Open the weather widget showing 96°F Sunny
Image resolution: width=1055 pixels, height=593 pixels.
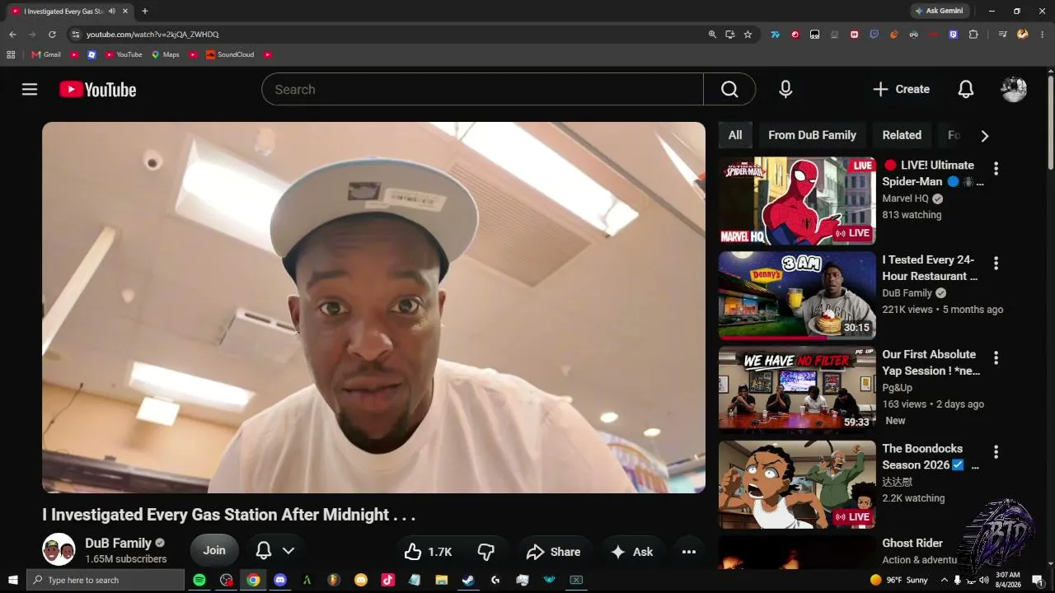[x=898, y=580]
